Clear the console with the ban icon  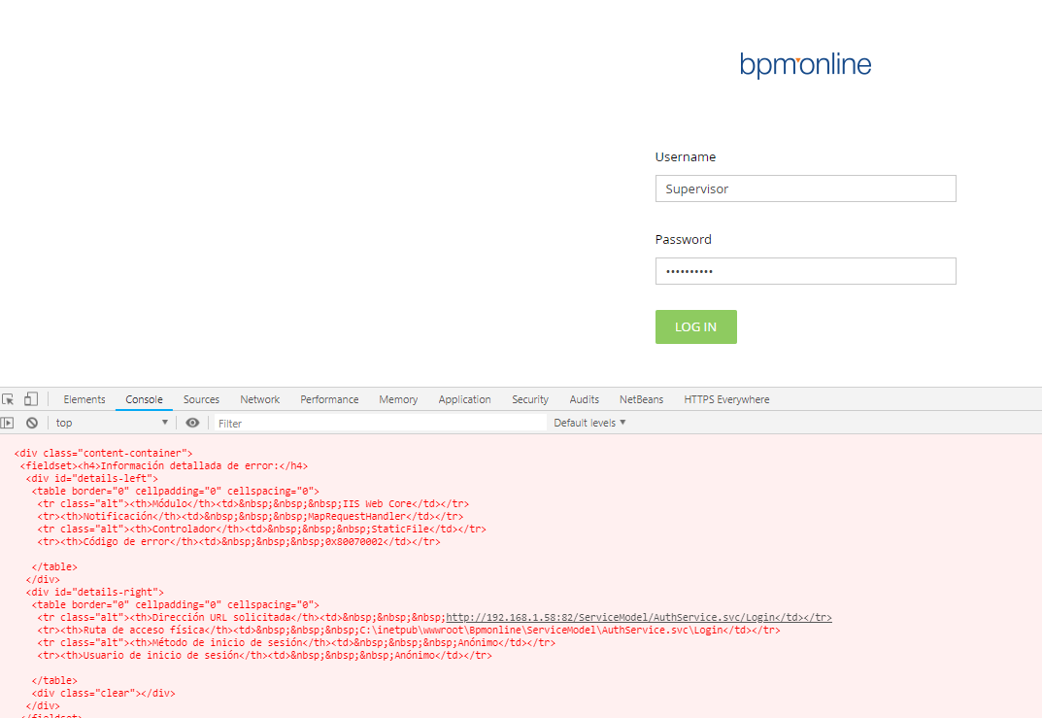pos(32,423)
